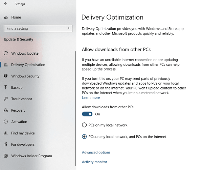Click the Windows Insider Program cat icon
Image resolution: width=203 pixels, height=170 pixels.
(x=6, y=156)
